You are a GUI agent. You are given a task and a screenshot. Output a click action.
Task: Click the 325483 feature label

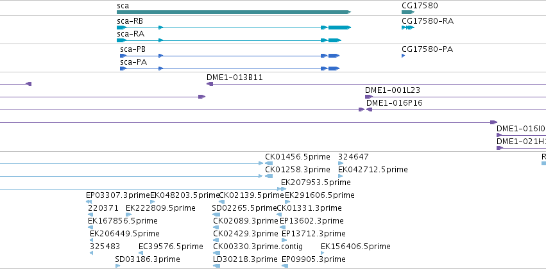105,247
